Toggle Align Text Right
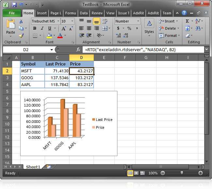 pos(97,28)
